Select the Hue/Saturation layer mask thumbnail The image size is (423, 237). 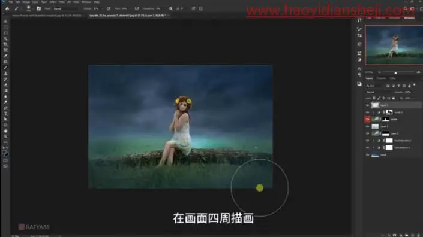point(389,141)
